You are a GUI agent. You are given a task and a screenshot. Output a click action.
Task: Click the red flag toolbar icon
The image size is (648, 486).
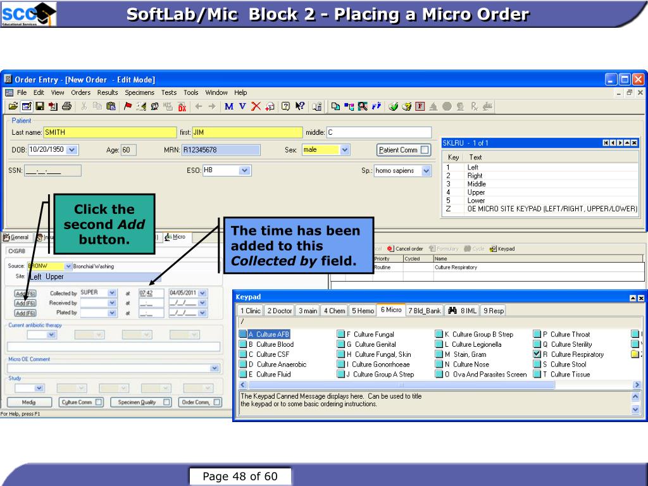click(128, 106)
